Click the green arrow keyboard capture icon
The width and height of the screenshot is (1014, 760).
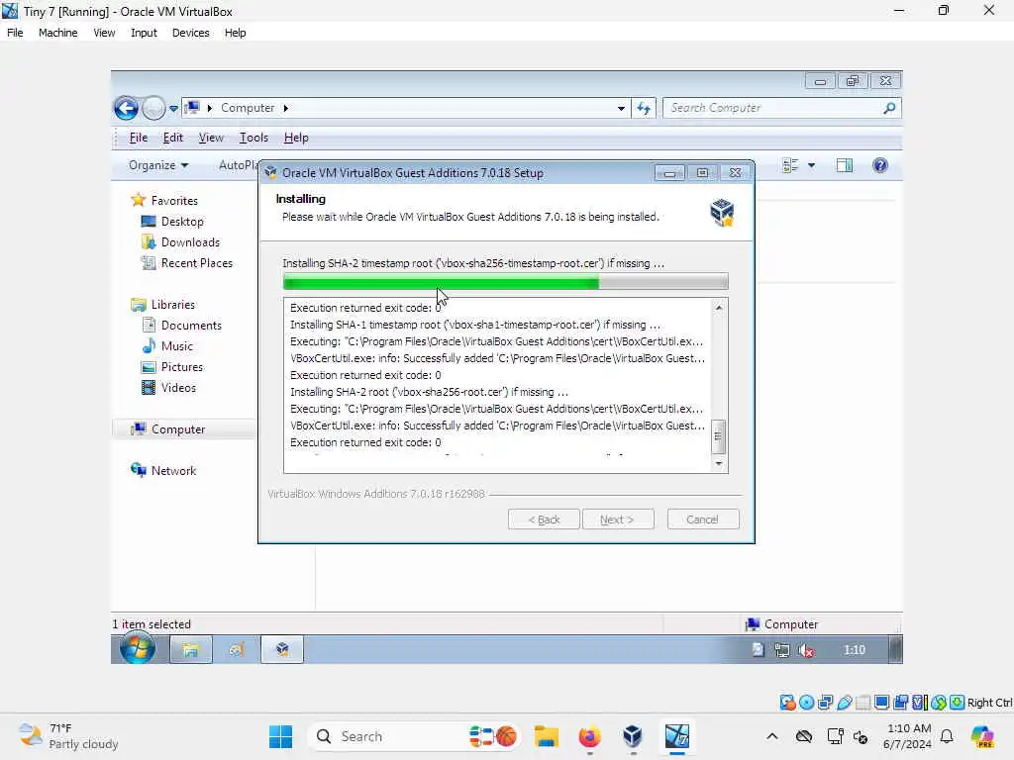[x=958, y=703]
